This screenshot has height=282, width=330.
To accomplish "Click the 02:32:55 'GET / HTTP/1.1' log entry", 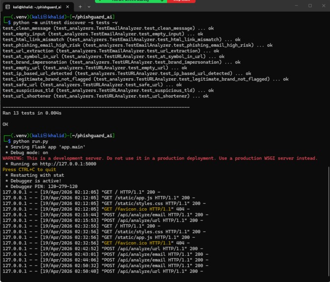I will point(81,226).
